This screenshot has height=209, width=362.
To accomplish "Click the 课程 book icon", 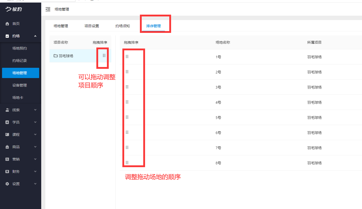I will tap(7, 134).
